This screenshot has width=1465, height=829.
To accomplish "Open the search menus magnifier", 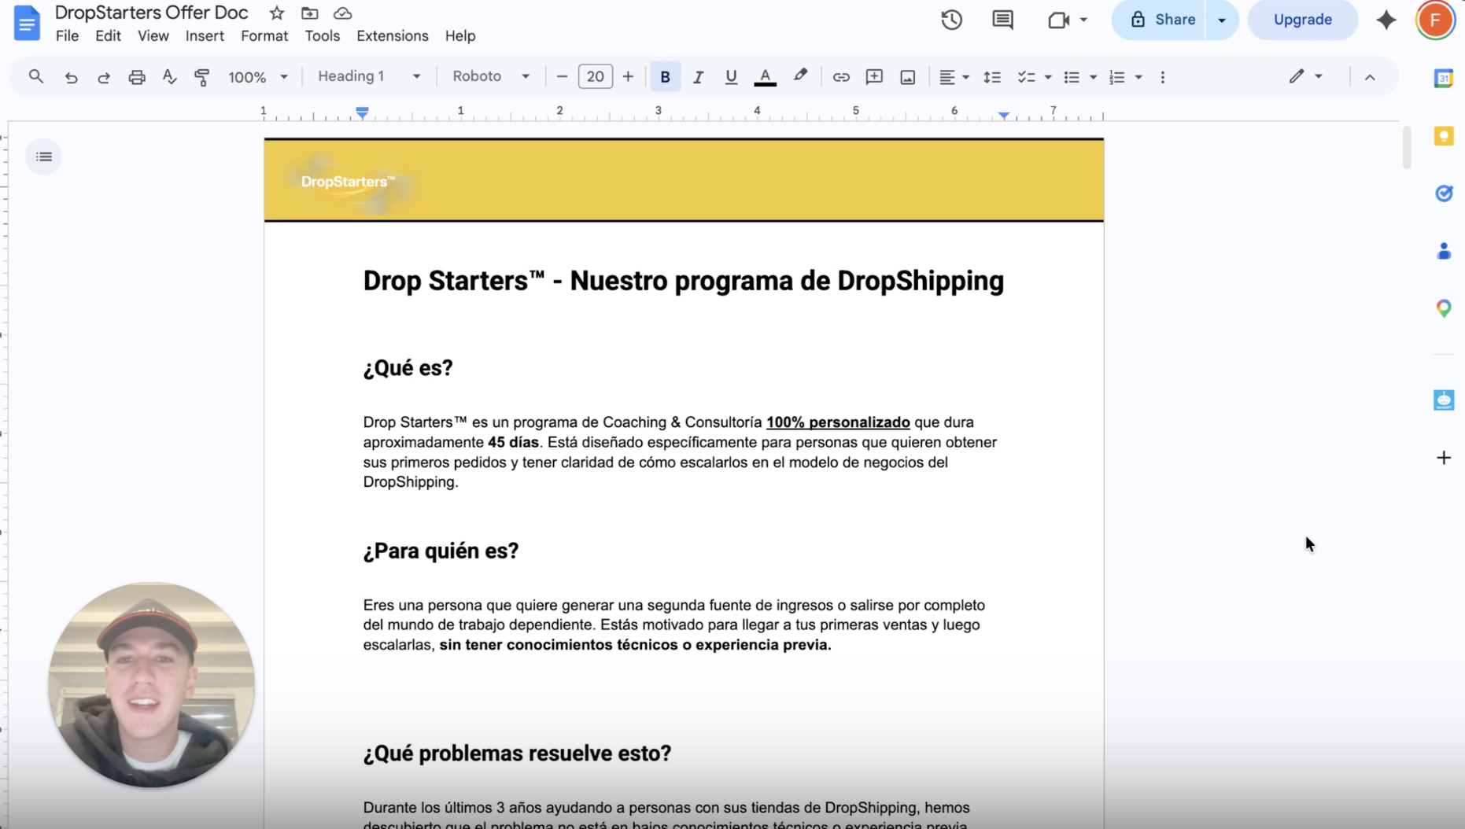I will (36, 76).
